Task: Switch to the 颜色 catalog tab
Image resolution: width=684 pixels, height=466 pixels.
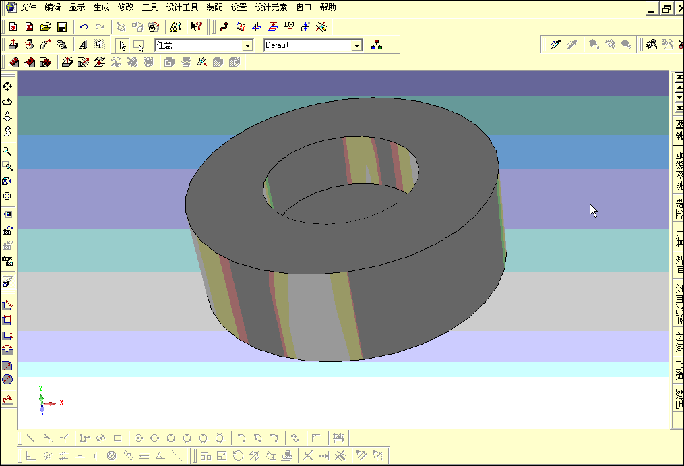Action: (679, 399)
